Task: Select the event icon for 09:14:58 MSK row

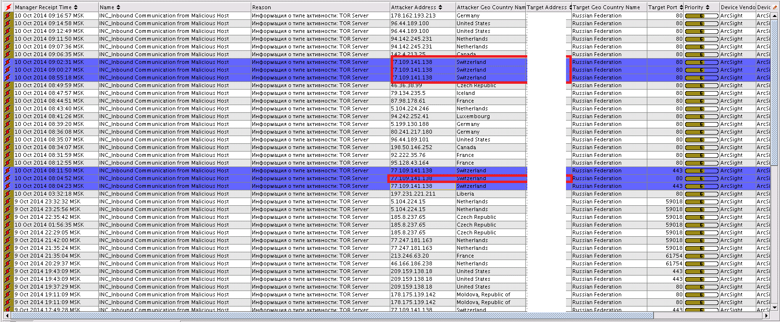Action: [x=7, y=23]
